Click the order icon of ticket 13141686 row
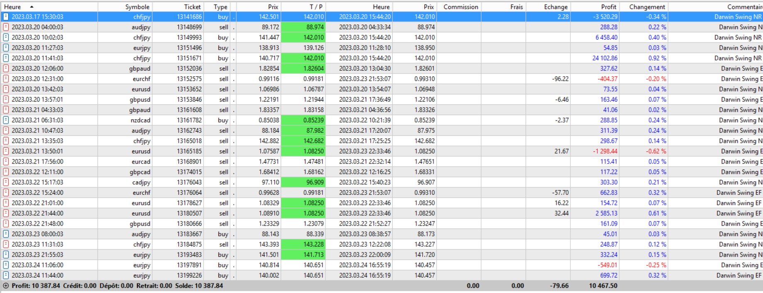The width and height of the screenshot is (763, 293). click(6, 17)
